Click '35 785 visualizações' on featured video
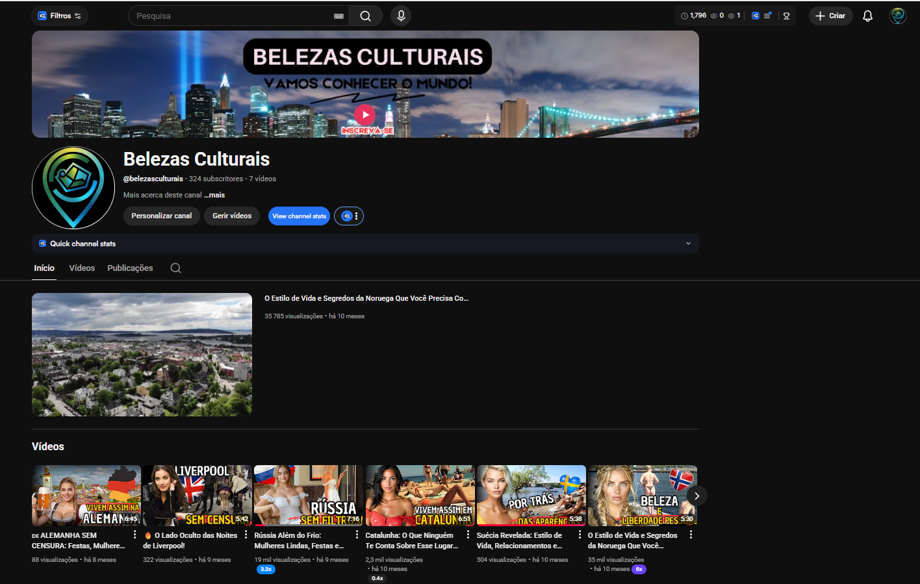 pyautogui.click(x=294, y=316)
